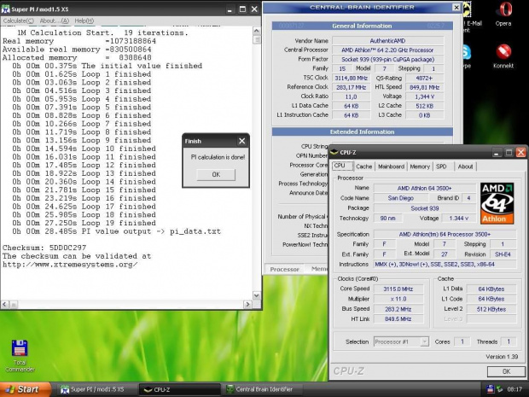The width and height of the screenshot is (529, 397).
Task: Click the Code Name field San Diego
Action: 401,198
